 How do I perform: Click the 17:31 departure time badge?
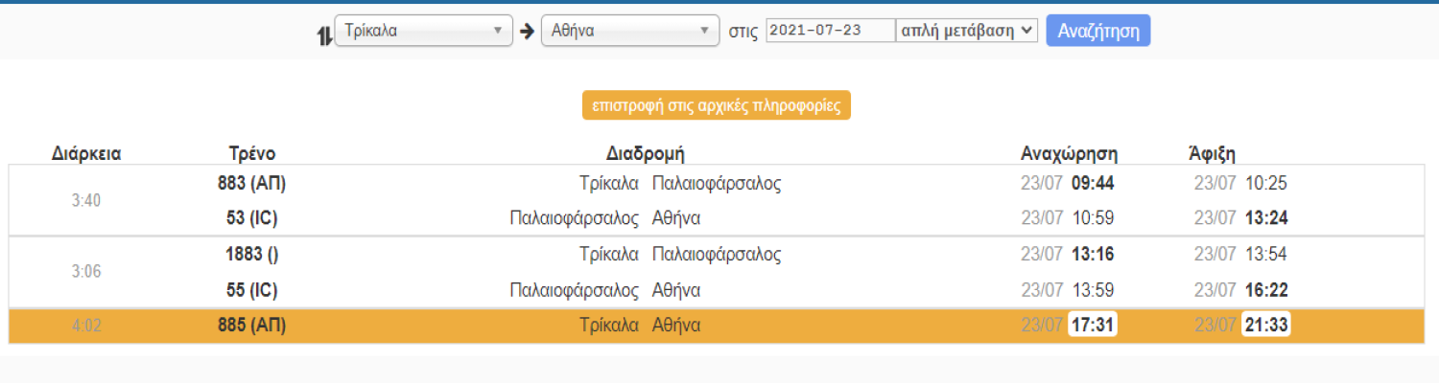[x=1093, y=326]
